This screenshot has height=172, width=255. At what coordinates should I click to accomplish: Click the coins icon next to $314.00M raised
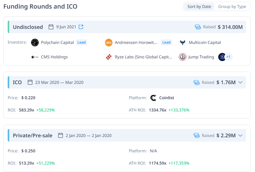pyautogui.click(x=198, y=27)
